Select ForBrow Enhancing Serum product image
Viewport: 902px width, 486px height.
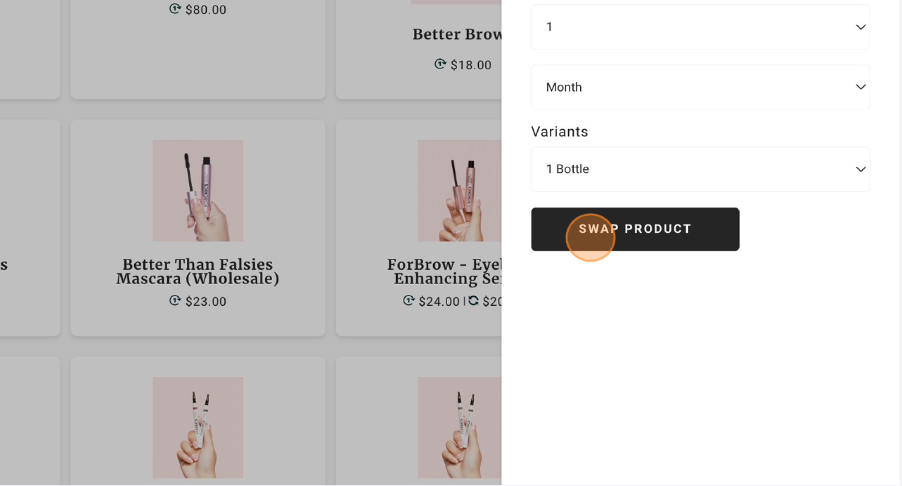tap(459, 191)
